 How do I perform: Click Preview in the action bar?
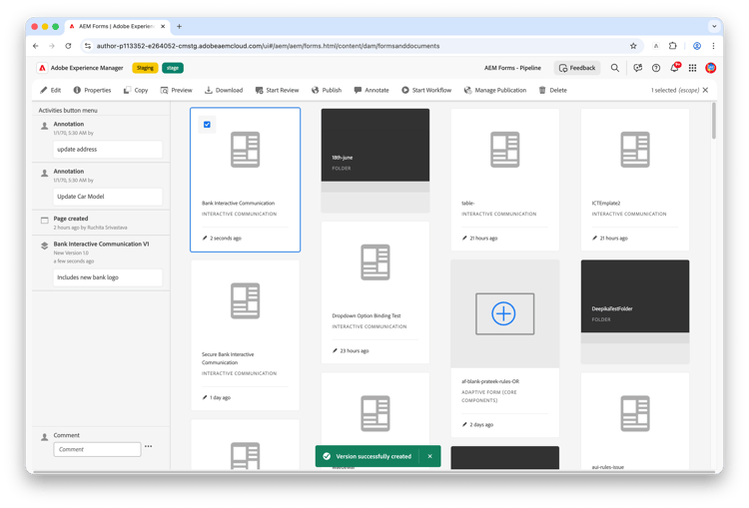[x=176, y=90]
